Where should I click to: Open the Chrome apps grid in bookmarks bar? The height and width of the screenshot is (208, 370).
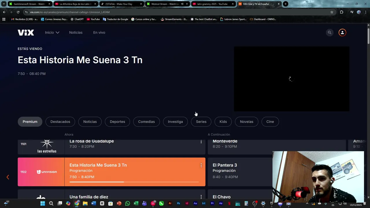[4, 19]
